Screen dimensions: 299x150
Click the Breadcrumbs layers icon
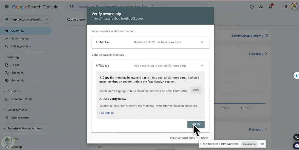tap(7, 118)
